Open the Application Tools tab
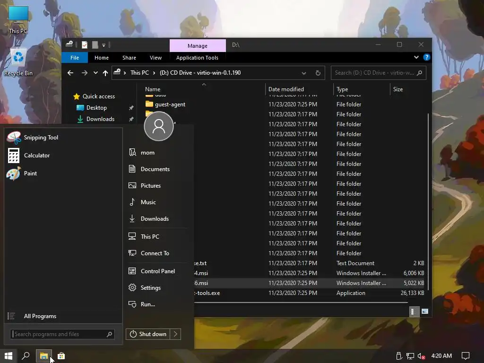484x363 pixels. 197,58
